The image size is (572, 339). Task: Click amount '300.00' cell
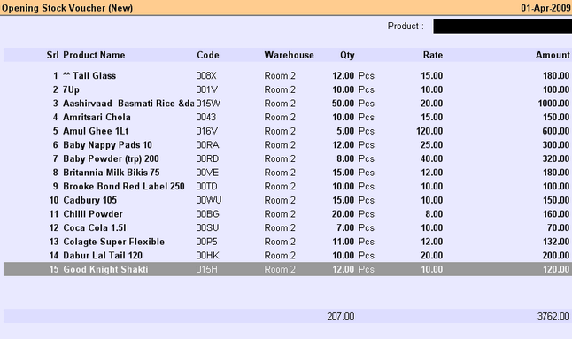click(x=555, y=145)
